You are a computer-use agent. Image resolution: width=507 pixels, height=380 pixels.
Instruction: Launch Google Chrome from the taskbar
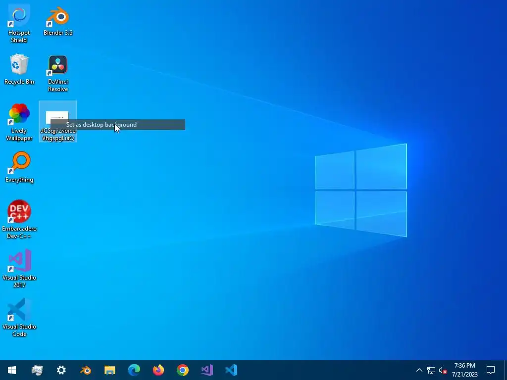tap(183, 370)
